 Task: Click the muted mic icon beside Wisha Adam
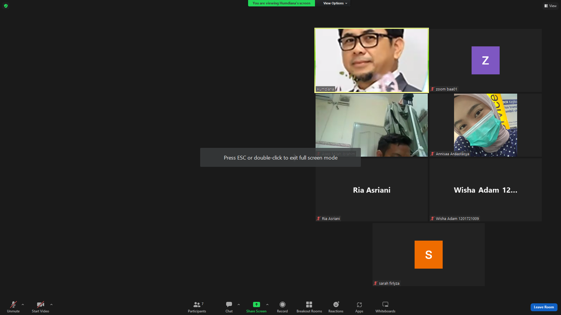(x=432, y=219)
